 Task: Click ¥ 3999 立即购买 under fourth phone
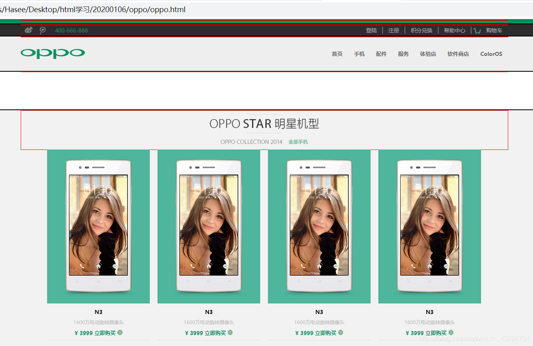pos(426,333)
